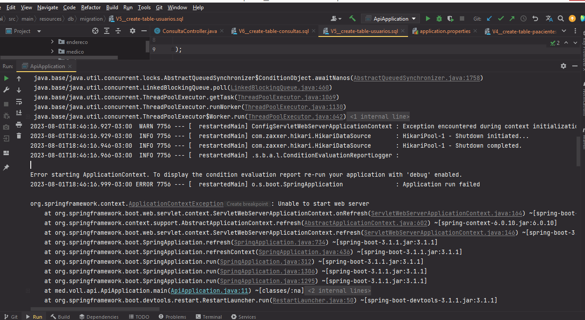This screenshot has width=585, height=320.
Task: Clear all console output with the trash icon
Action: pos(19,136)
